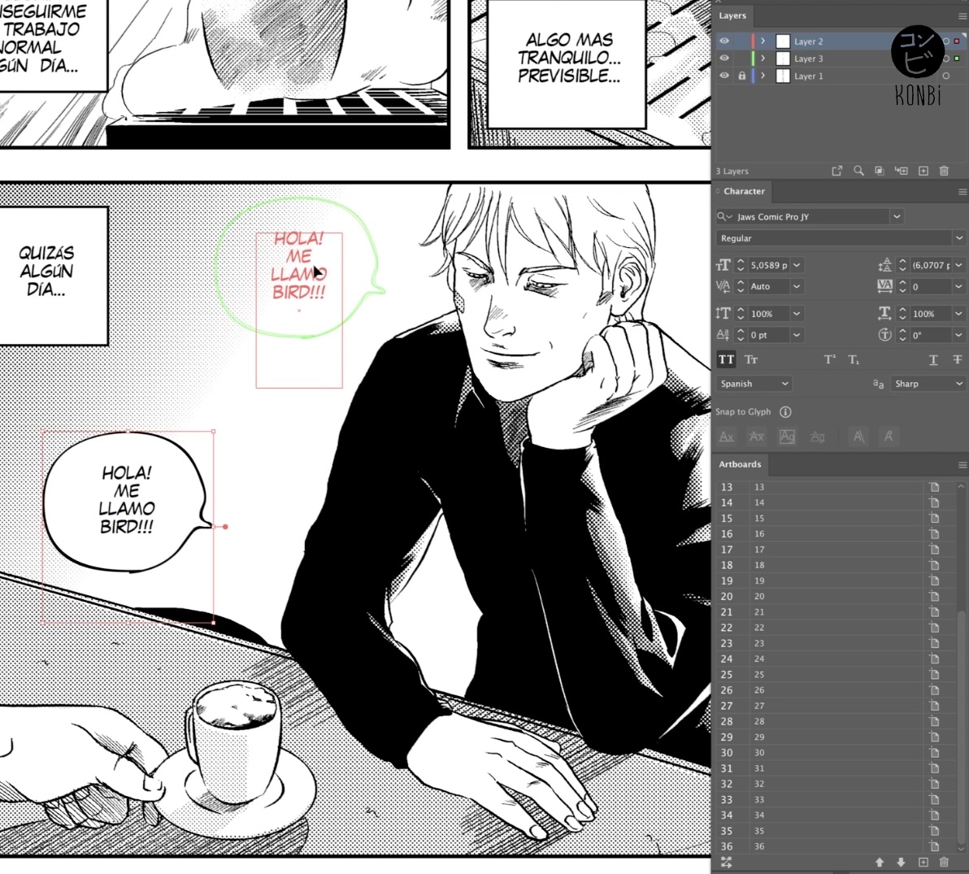The height and width of the screenshot is (874, 969).
Task: Enable All Caps text formatting
Action: click(726, 359)
